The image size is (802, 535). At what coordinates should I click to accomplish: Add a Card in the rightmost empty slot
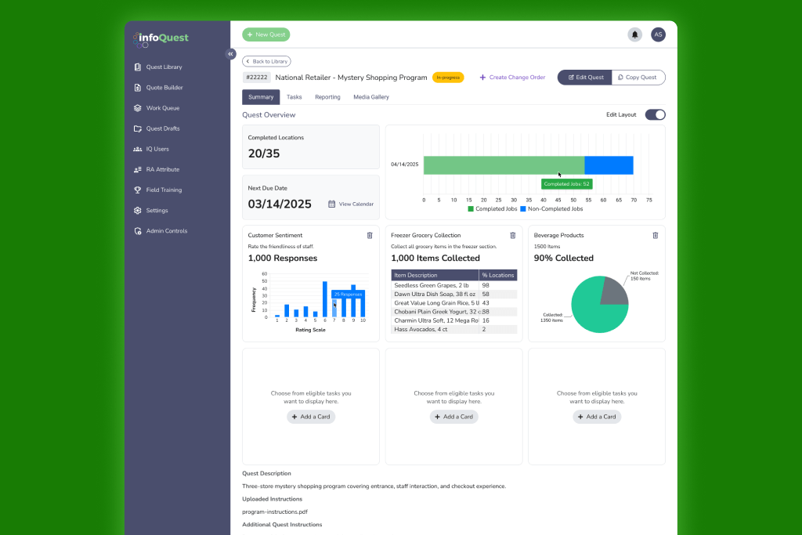(x=597, y=417)
